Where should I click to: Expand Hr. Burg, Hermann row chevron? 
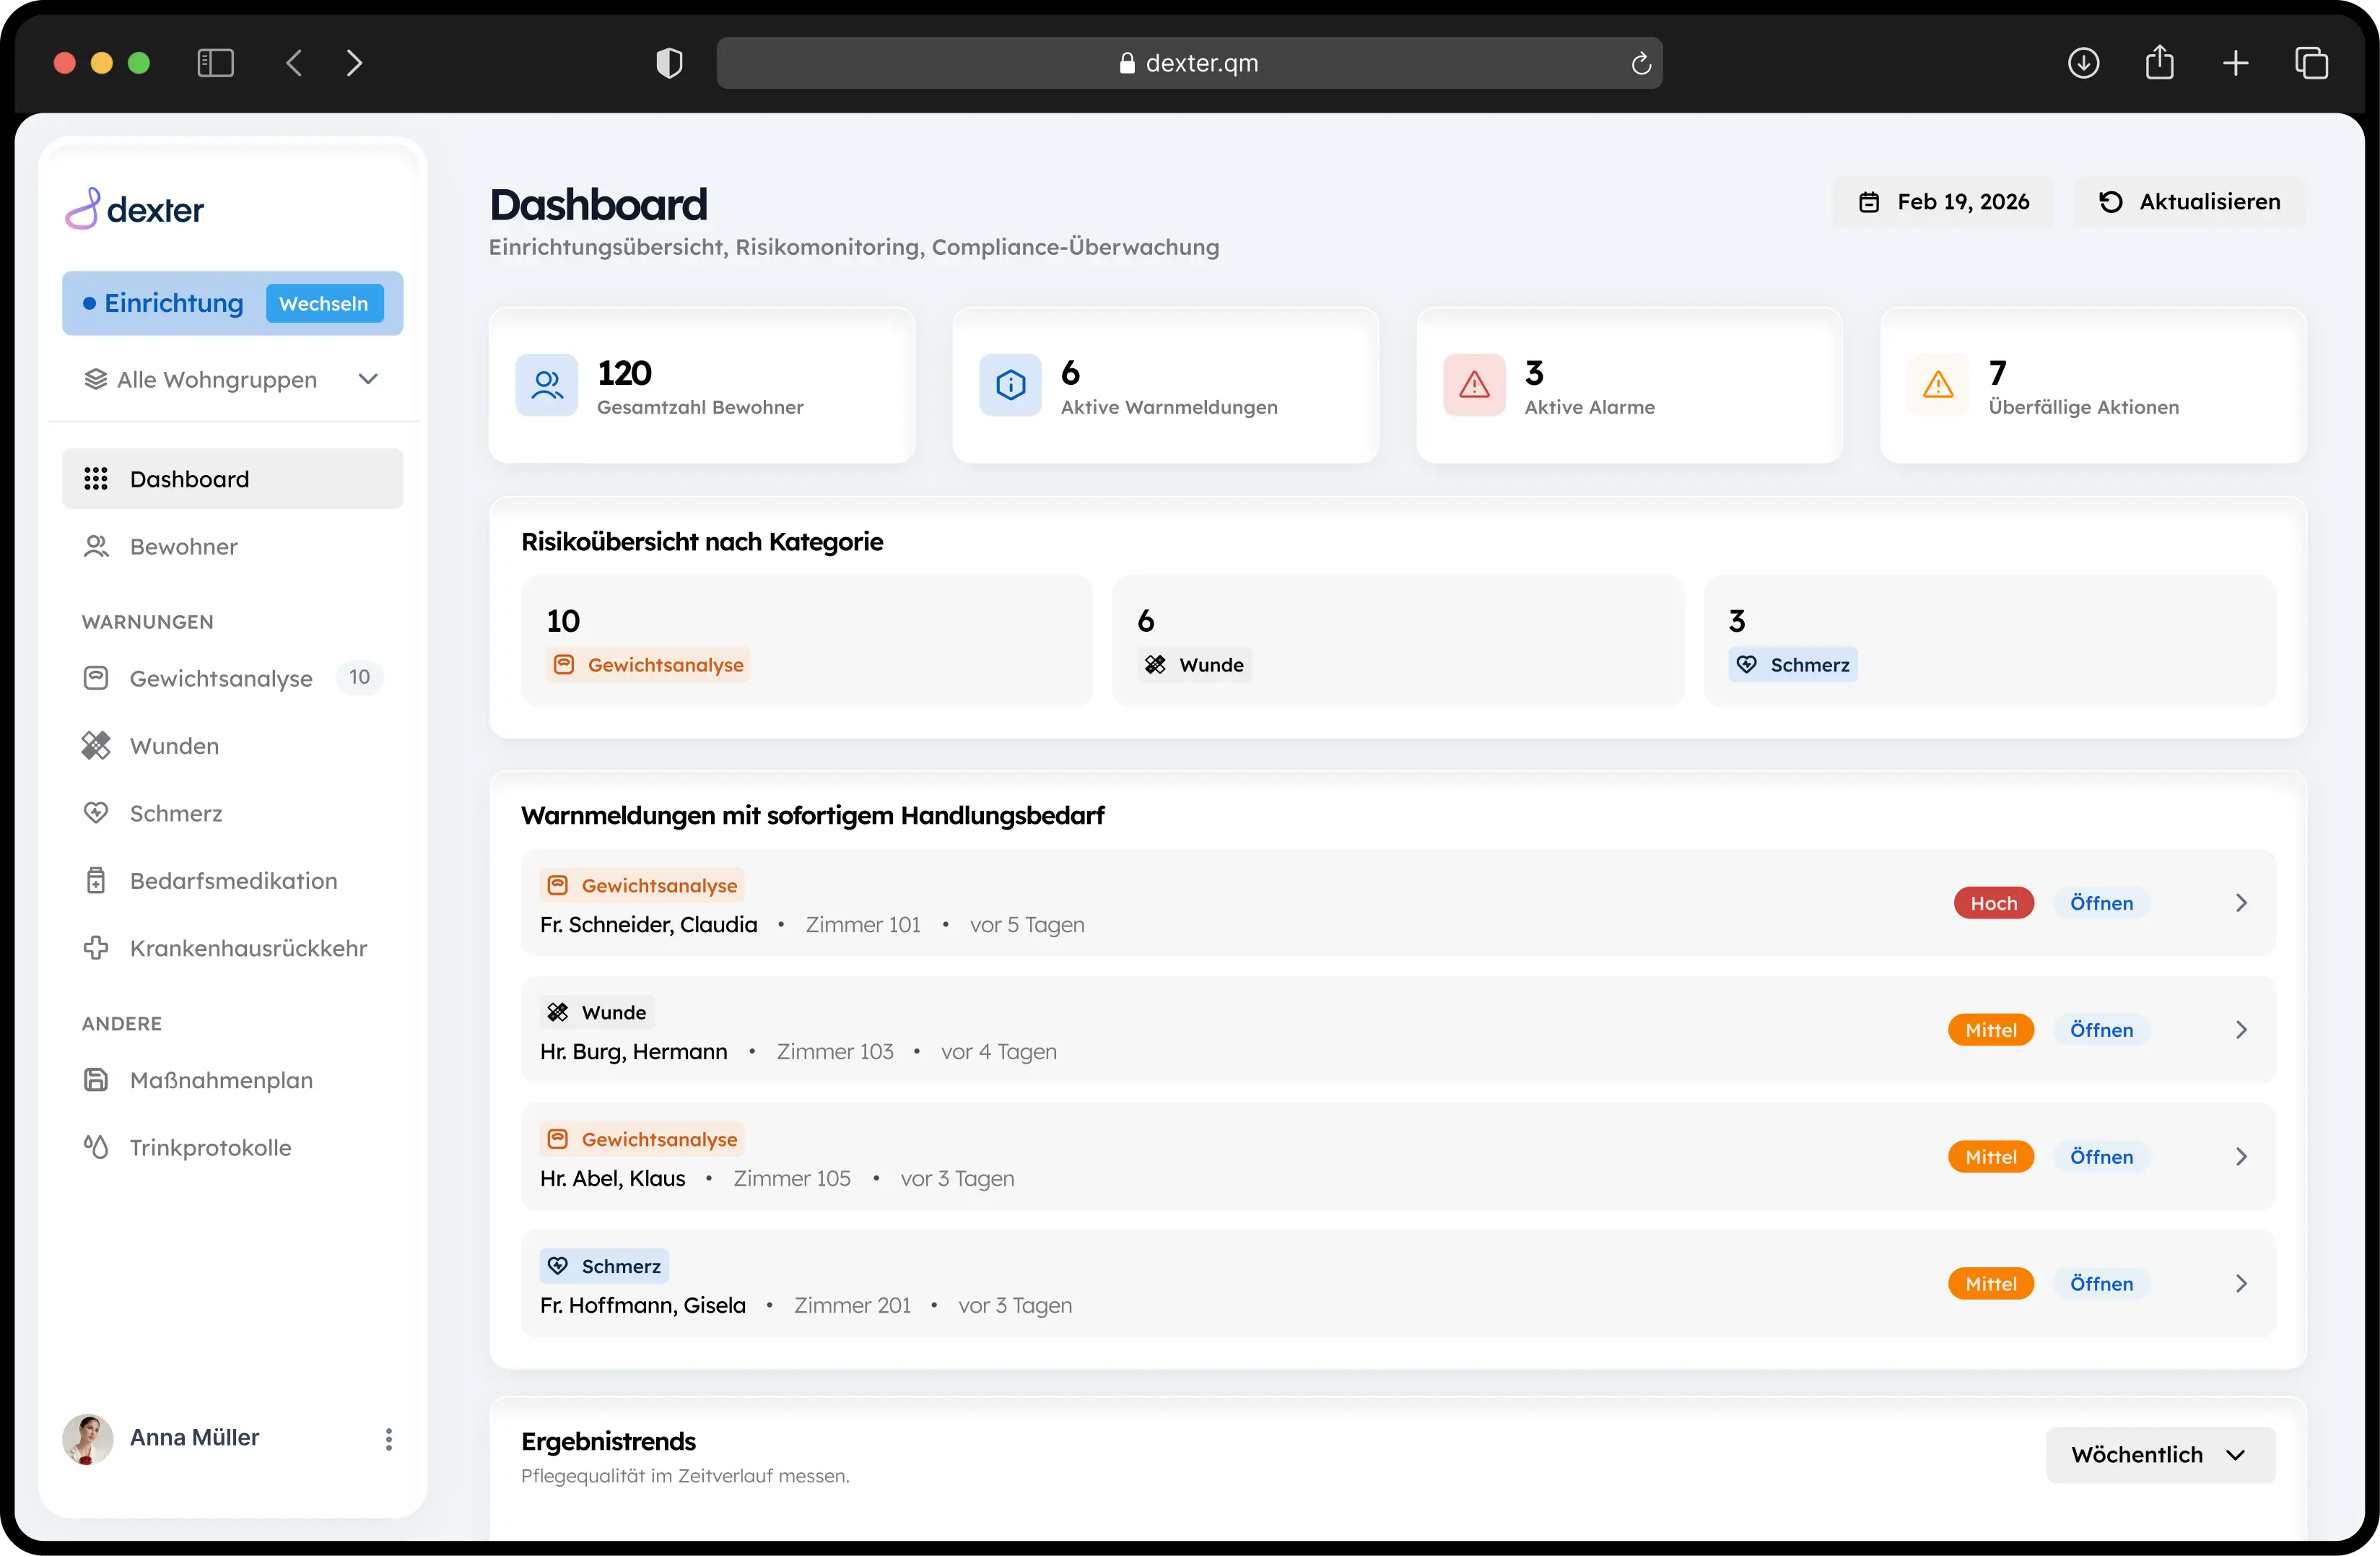point(2241,1030)
